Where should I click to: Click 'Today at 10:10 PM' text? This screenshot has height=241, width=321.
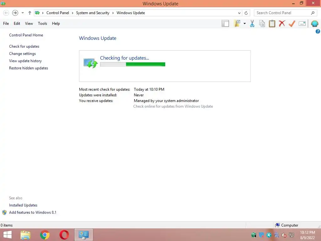click(x=149, y=89)
